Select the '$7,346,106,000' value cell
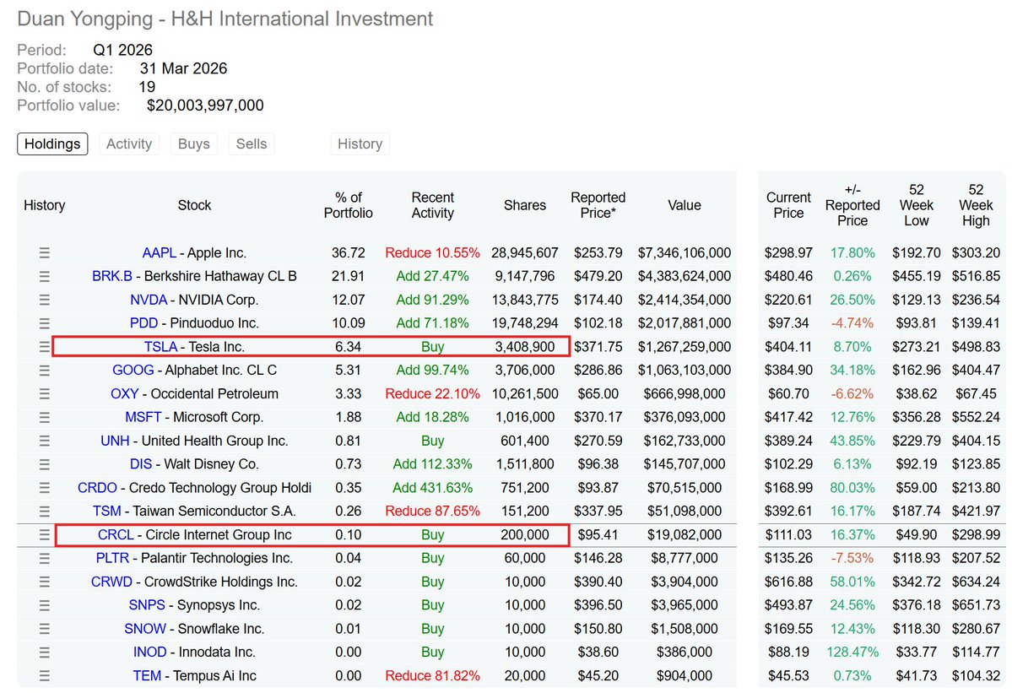Viewport: 1012px width, 693px height. (685, 253)
